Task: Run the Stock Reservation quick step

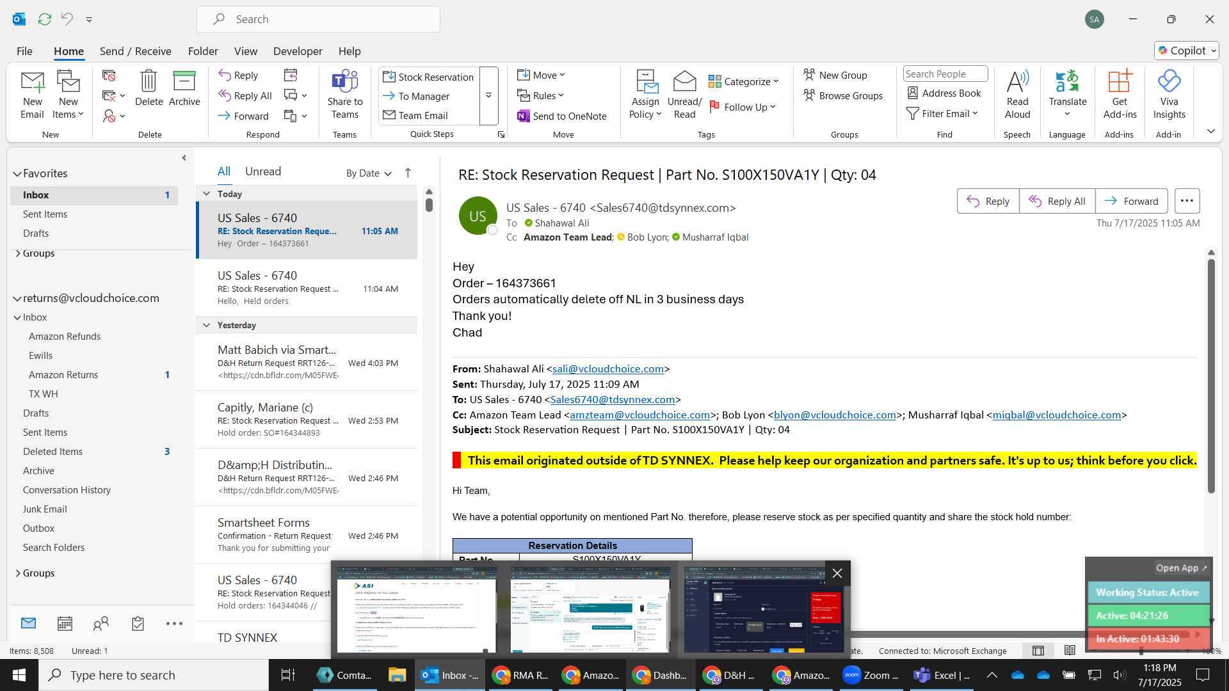Action: (x=429, y=77)
